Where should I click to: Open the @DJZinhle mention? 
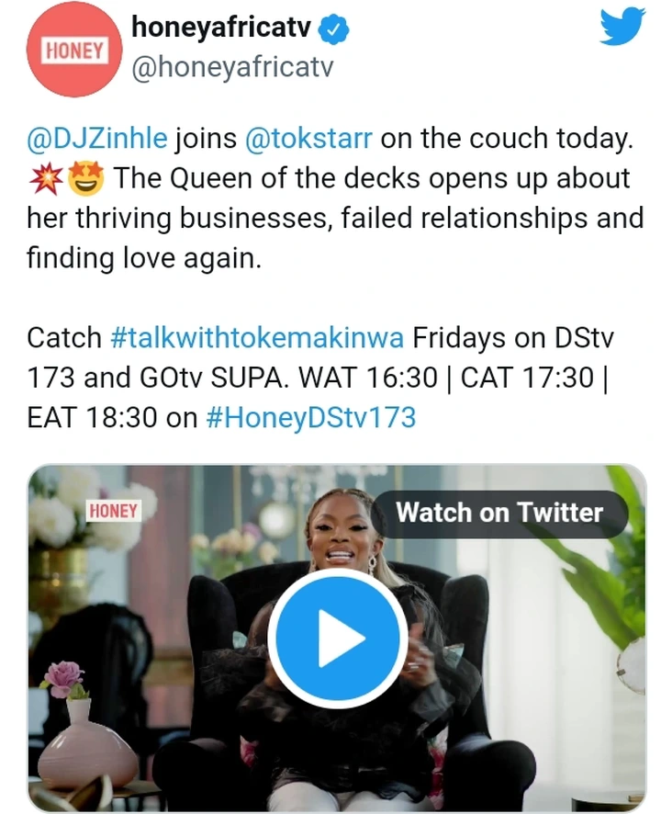(x=97, y=139)
